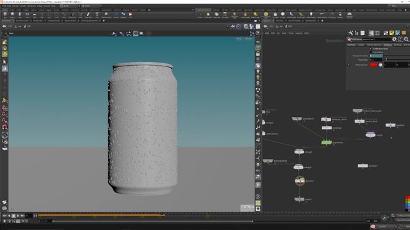Toggle the light bulb display option
The height and width of the screenshot is (230, 410).
[258, 72]
